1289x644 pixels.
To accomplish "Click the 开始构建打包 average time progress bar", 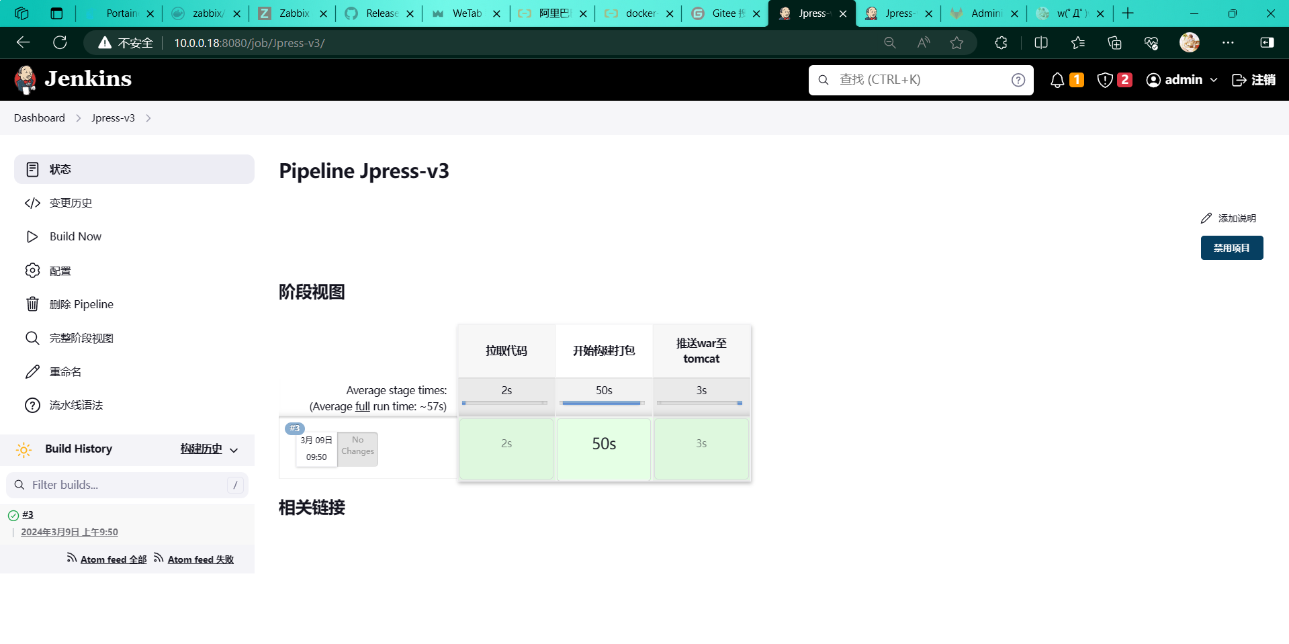I will pos(603,403).
